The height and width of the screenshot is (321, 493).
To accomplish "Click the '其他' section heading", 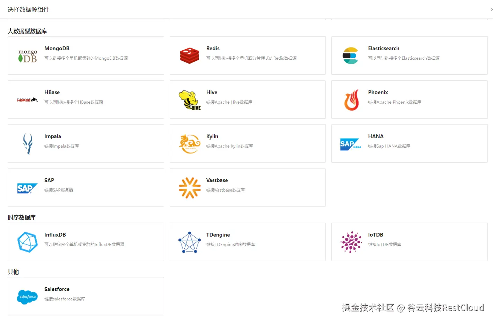I will pyautogui.click(x=13, y=272).
